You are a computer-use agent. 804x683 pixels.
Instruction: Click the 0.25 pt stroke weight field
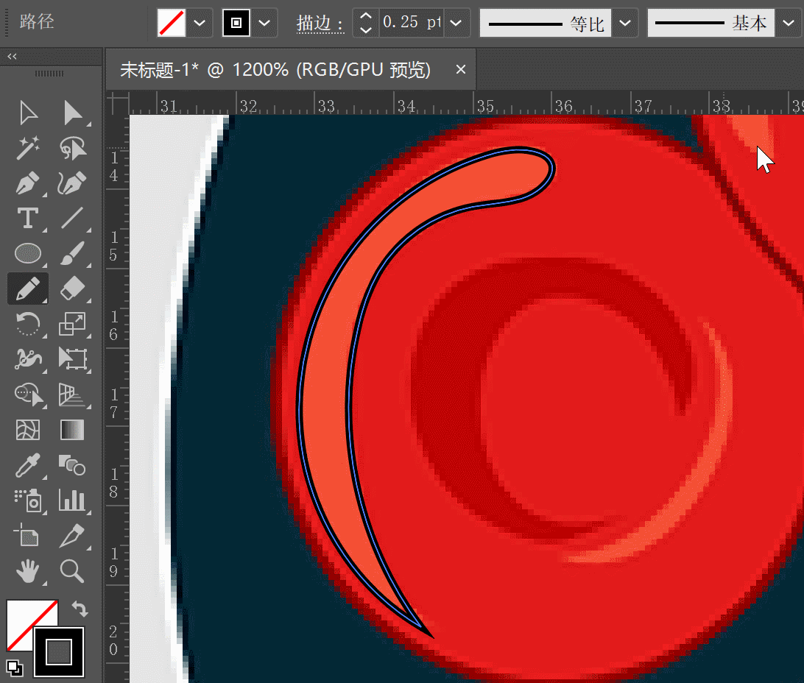412,23
